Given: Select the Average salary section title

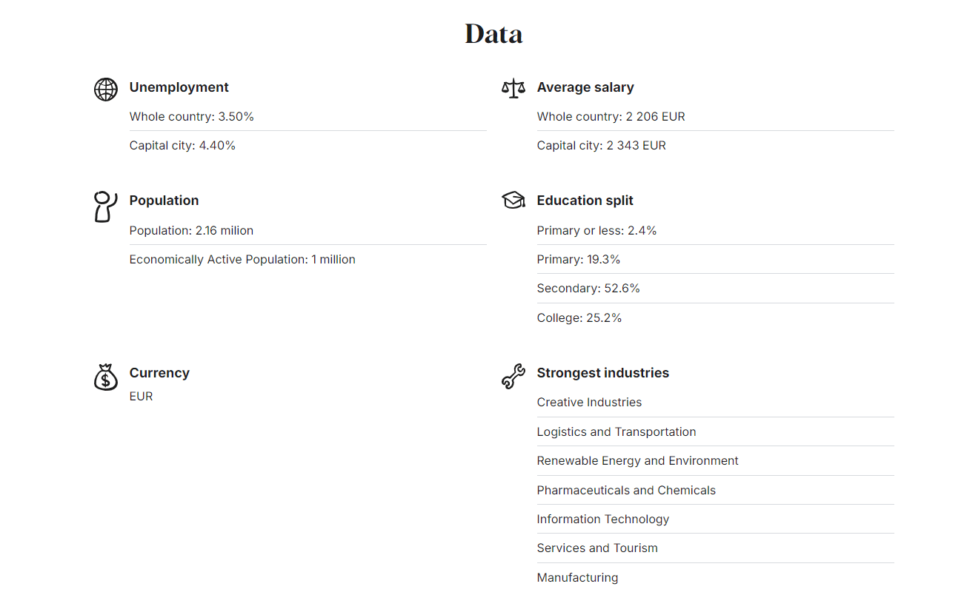Looking at the screenshot, I should (585, 87).
